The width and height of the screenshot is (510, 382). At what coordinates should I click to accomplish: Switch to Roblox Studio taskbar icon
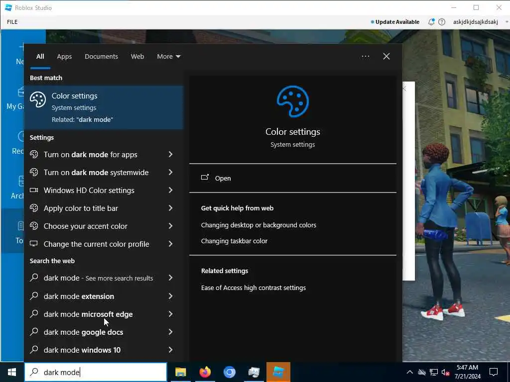pyautogui.click(x=278, y=372)
